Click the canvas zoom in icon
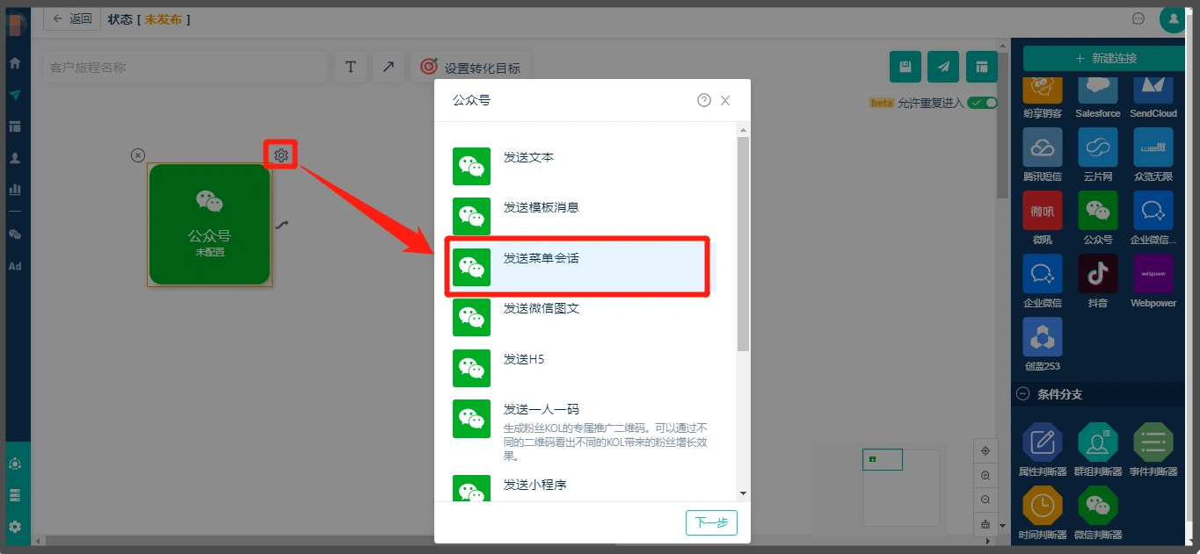1200x554 pixels. coord(985,475)
